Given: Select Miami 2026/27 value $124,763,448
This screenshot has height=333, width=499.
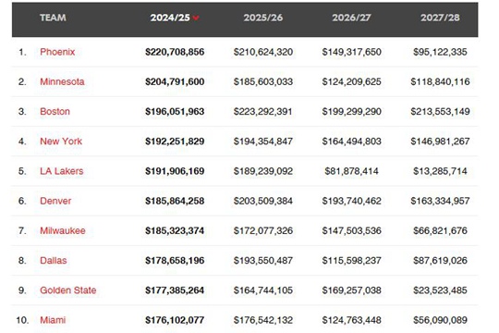Looking at the screenshot, I should click(352, 320).
